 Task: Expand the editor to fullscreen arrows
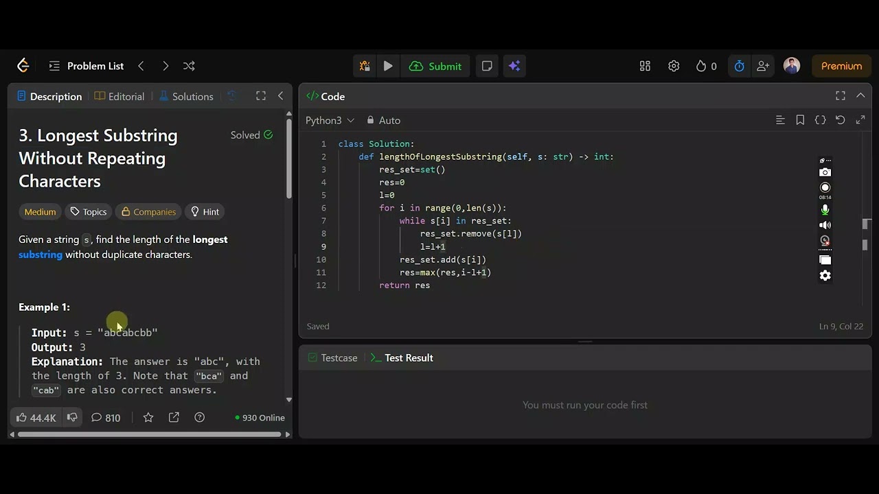pyautogui.click(x=860, y=120)
